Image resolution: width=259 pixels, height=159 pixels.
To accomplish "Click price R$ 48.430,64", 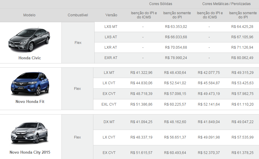I will tap(175, 73).
